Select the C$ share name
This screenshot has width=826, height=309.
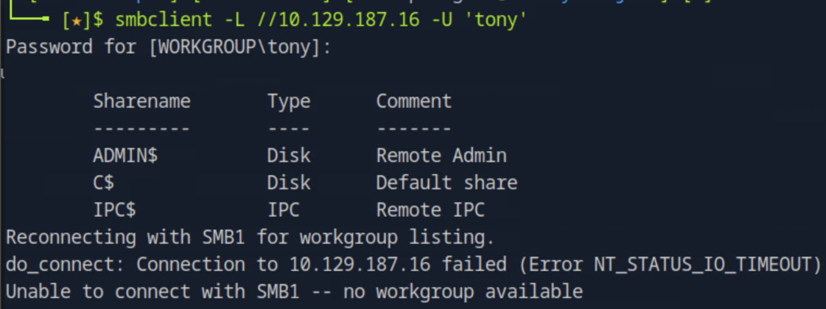pos(104,183)
